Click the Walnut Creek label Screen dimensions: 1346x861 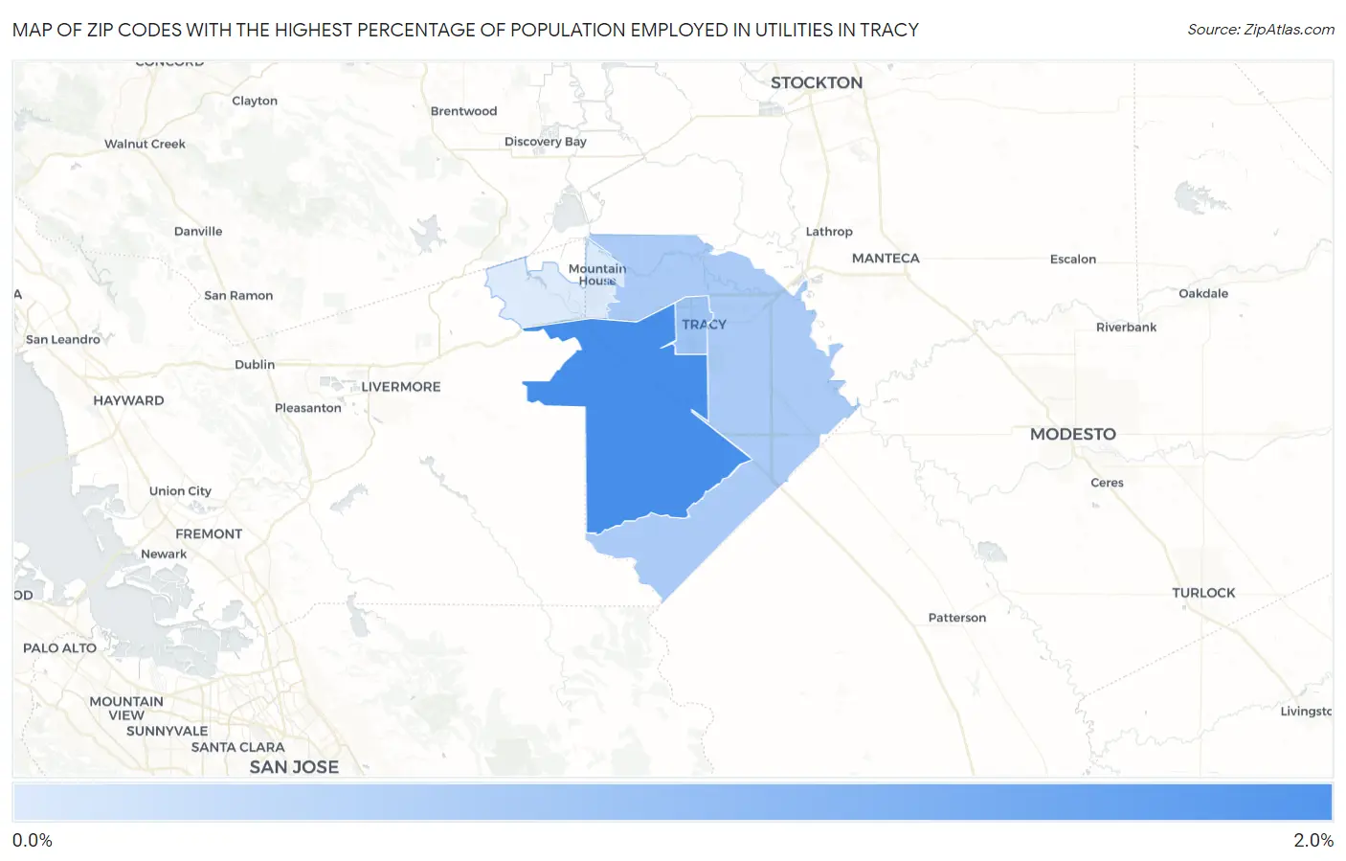[x=145, y=145]
